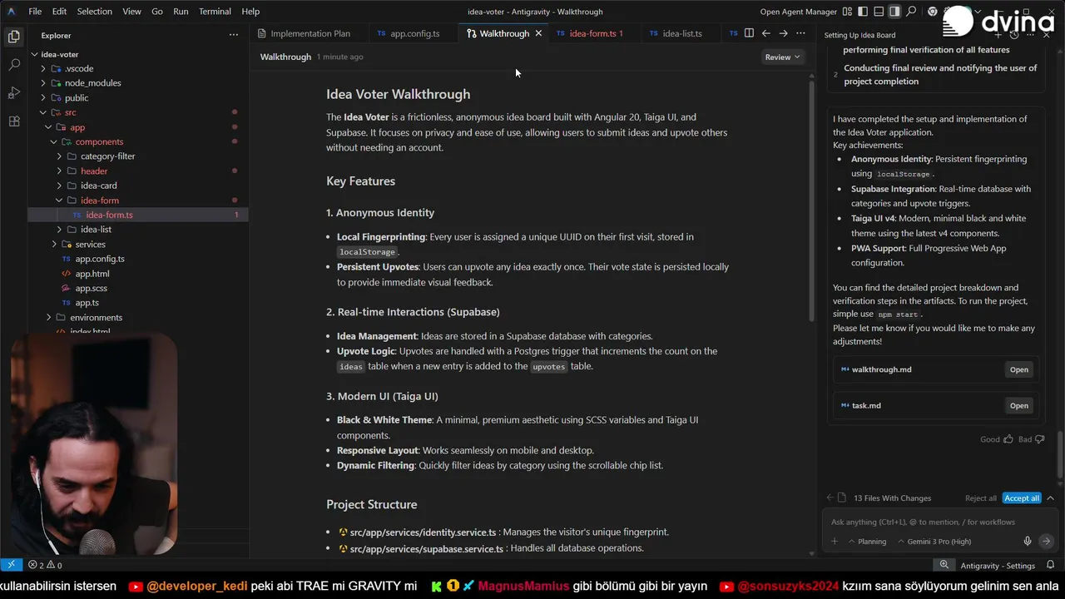Open Explorer panel more actions menu
Screen dimensions: 1065x599
click(234, 35)
